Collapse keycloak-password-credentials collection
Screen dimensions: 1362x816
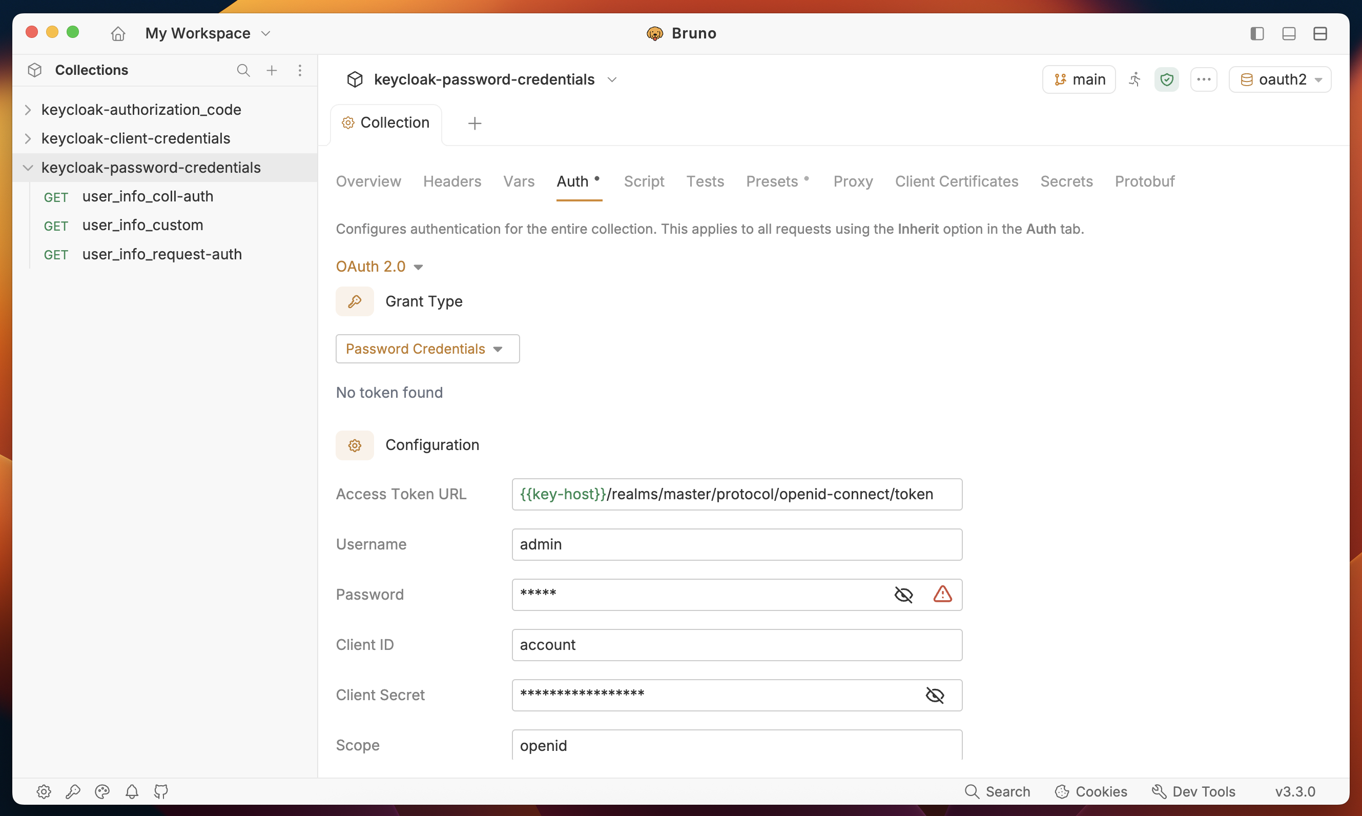[28, 168]
